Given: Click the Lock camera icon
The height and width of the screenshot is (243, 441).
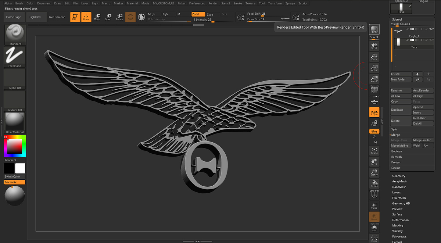Looking at the screenshot, I should pos(374,124).
